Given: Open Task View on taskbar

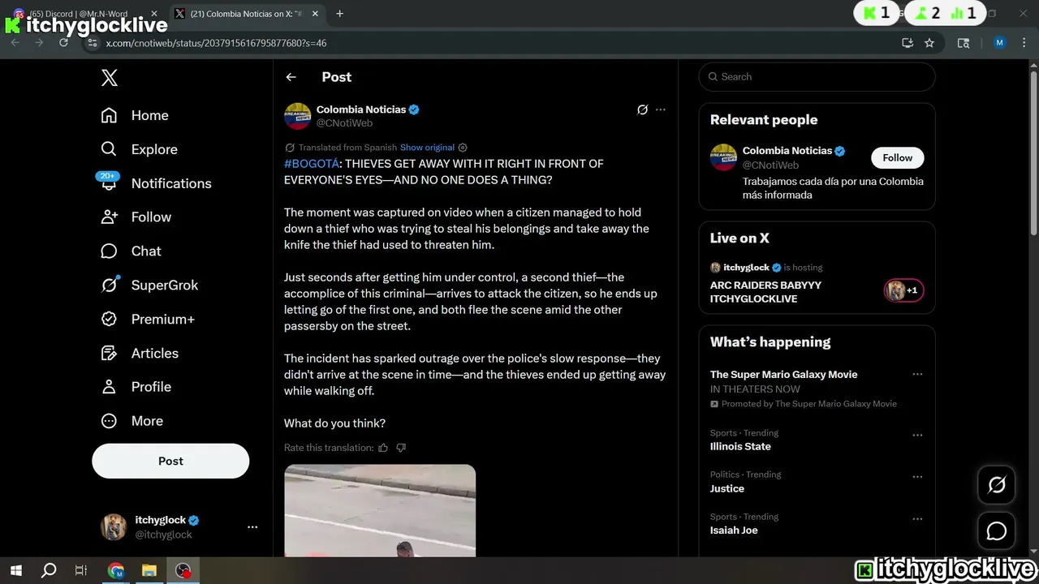Looking at the screenshot, I should (81, 570).
